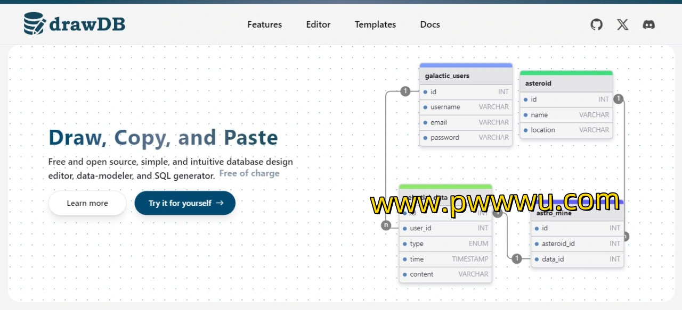Click id field in astro_mine table
Screen dimensions: 682x310
[x=577, y=228]
